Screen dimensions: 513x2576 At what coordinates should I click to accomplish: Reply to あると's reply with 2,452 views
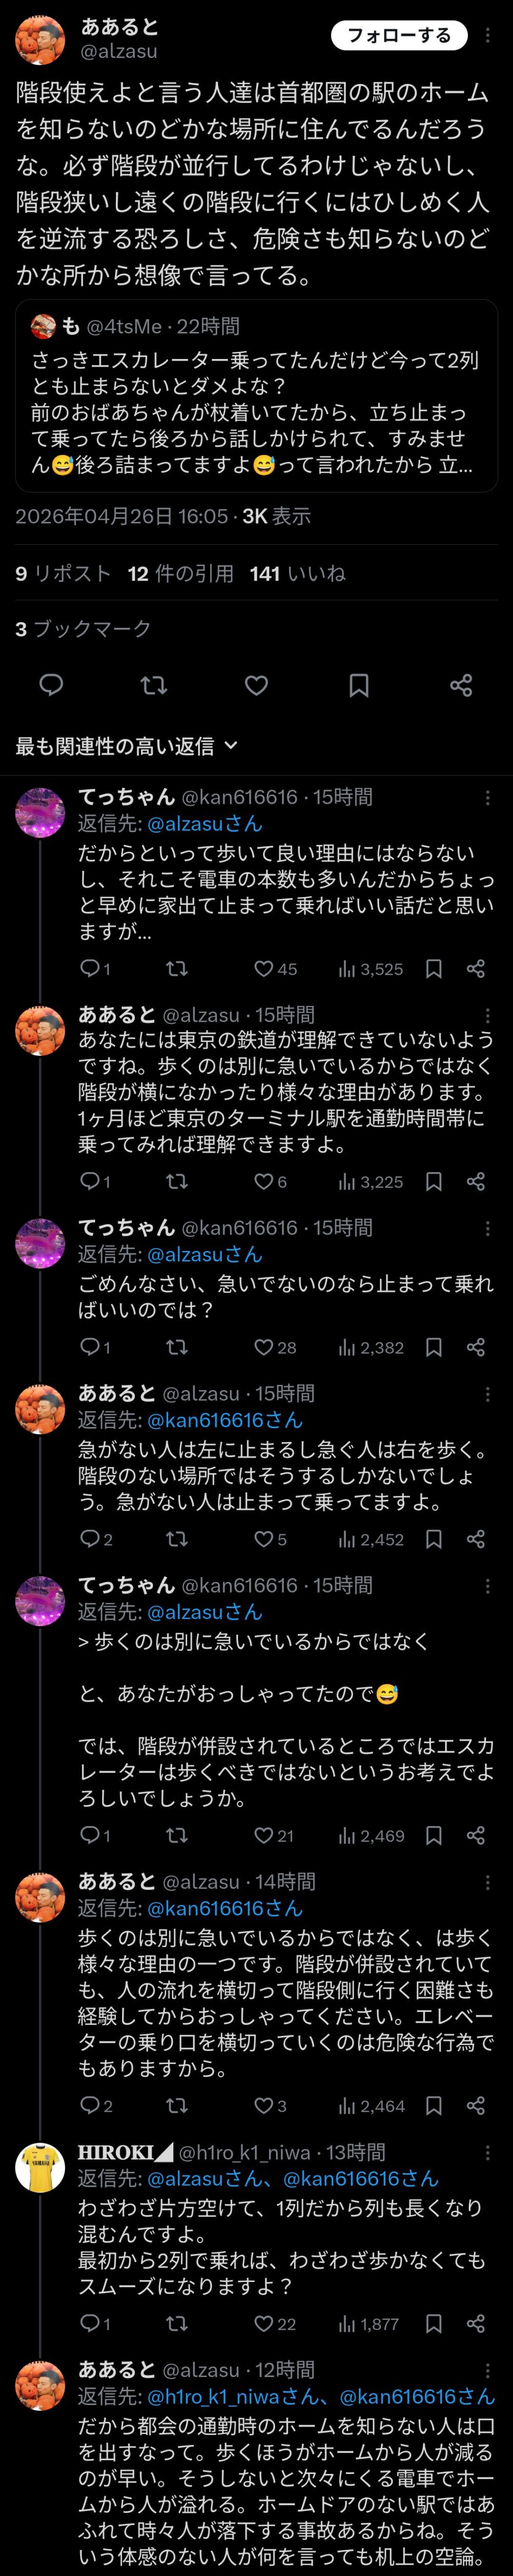[x=90, y=1539]
